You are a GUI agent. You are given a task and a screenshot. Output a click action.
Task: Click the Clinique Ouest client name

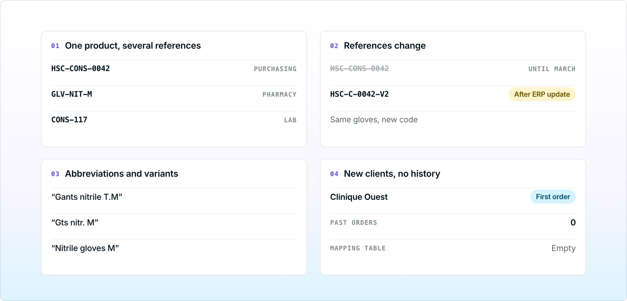359,197
